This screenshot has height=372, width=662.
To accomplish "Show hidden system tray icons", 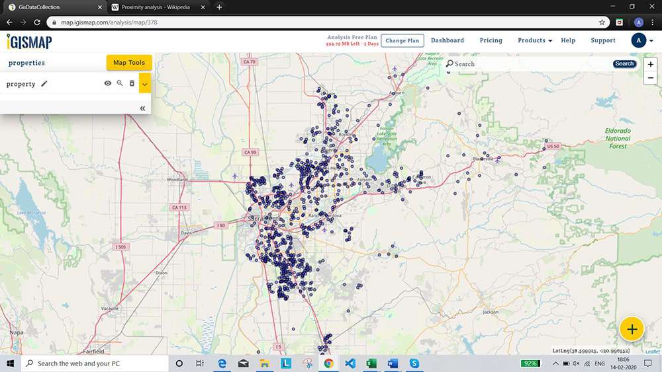I will click(x=555, y=363).
